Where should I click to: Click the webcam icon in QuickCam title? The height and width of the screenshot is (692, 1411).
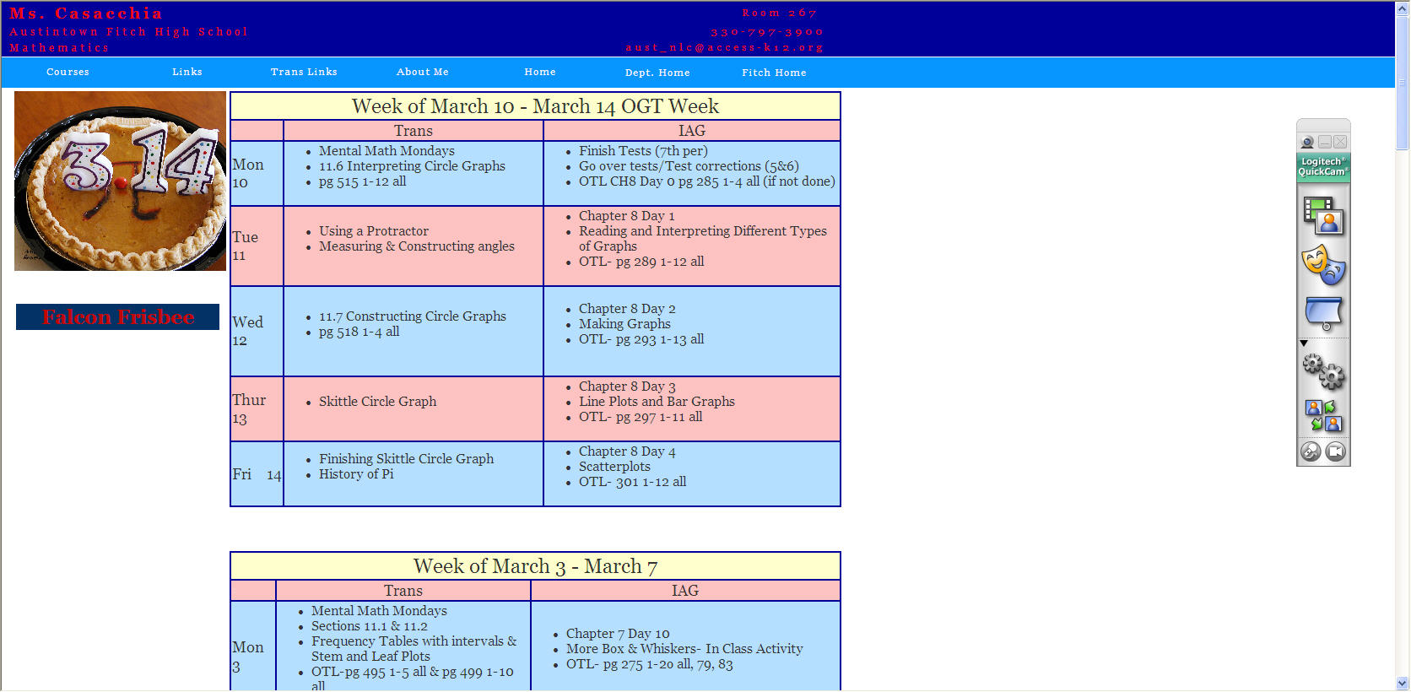(1307, 142)
